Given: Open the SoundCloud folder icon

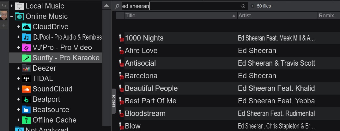Looking at the screenshot, I should (x=27, y=89).
